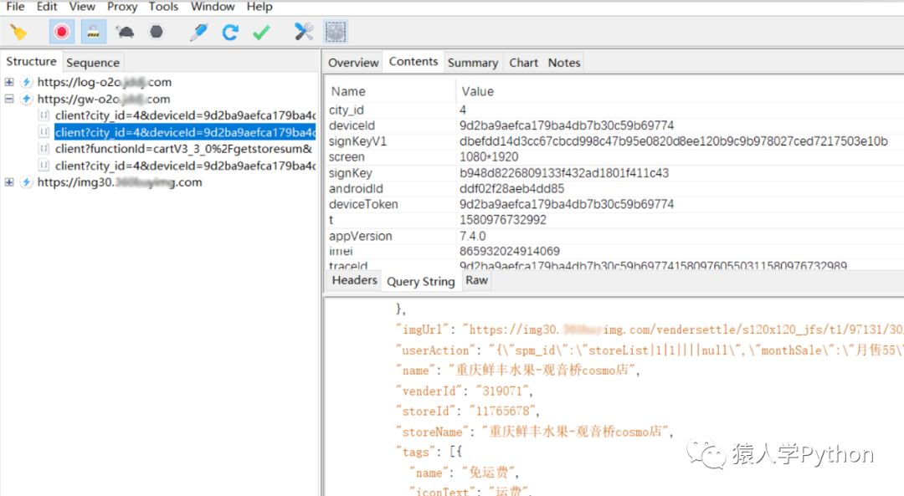The height and width of the screenshot is (496, 904).
Task: Select the screen value 1080*1920
Action: coord(489,156)
